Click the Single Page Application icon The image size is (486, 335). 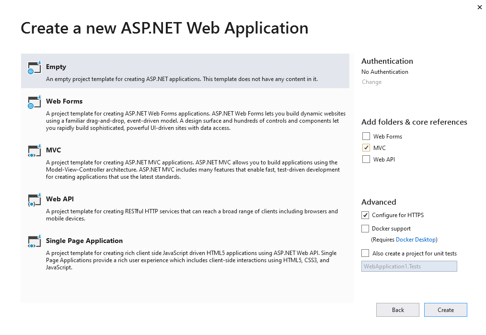[x=34, y=242]
